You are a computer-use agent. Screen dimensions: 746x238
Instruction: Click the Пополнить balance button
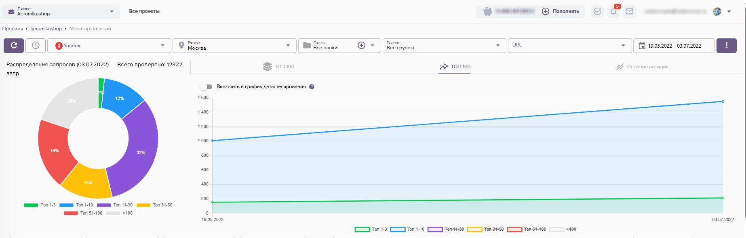coord(561,12)
